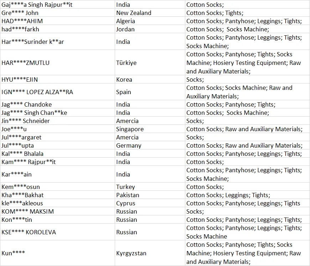Image resolution: width=310 pixels, height=266 pixels.
Task: Select the Singapore country cell
Action: point(150,129)
